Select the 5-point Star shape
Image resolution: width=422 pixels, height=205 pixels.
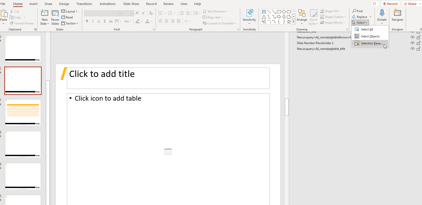tap(289, 22)
